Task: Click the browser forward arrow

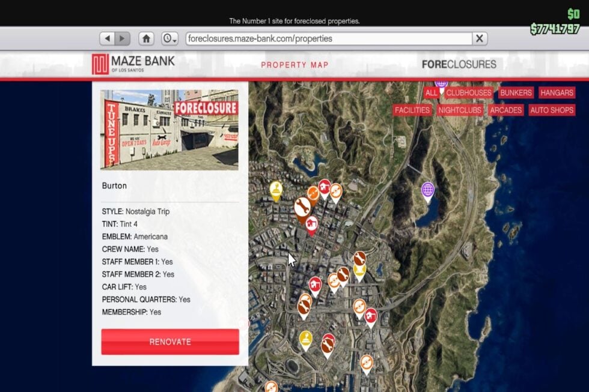Action: point(123,38)
